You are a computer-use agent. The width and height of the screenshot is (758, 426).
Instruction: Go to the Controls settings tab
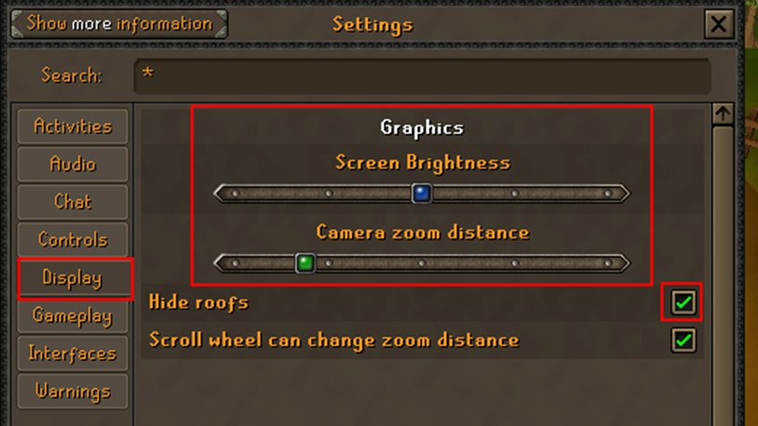pos(73,240)
